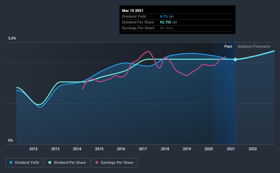Click the 2015 x-axis label
This screenshot has height=173, width=280.
coord(99,149)
